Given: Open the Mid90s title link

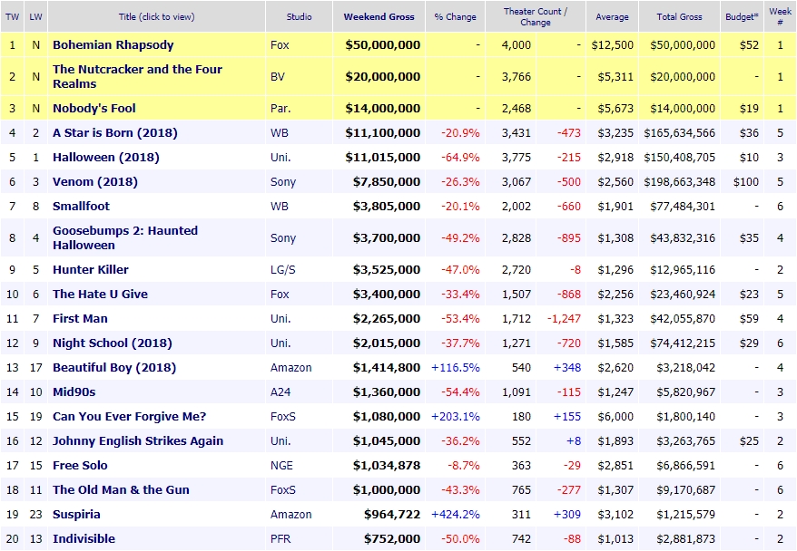Looking at the screenshot, I should [74, 392].
